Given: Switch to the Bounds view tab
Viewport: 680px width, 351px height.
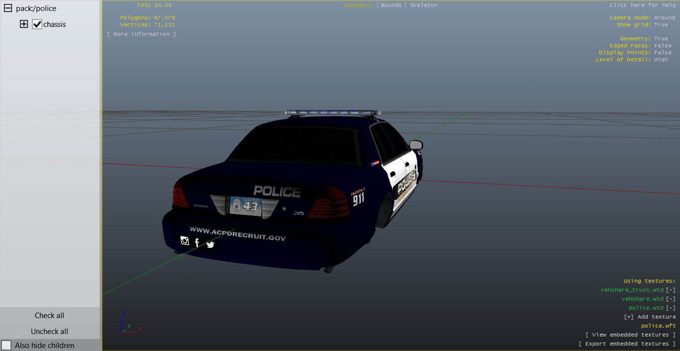Looking at the screenshot, I should [391, 5].
